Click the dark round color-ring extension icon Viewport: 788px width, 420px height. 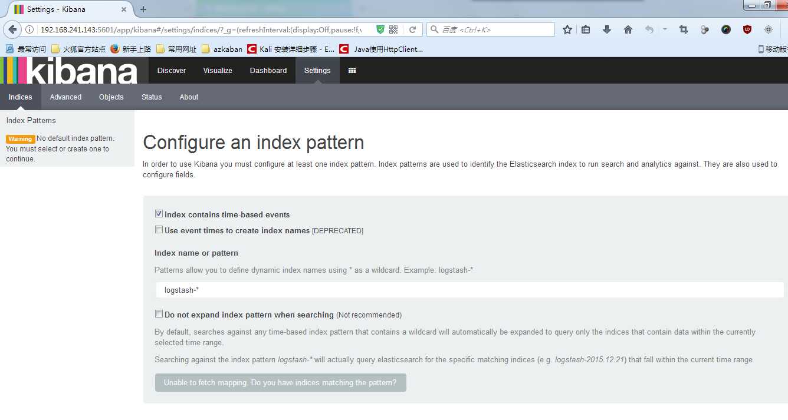click(x=726, y=29)
